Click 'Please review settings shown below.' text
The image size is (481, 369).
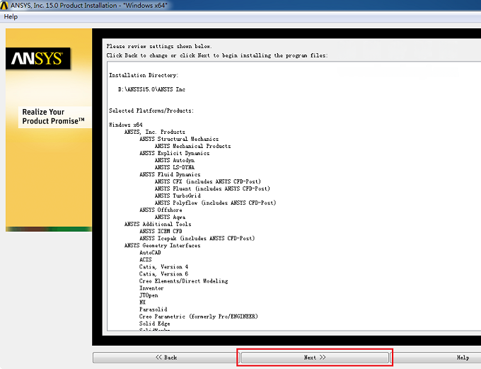[x=159, y=47]
